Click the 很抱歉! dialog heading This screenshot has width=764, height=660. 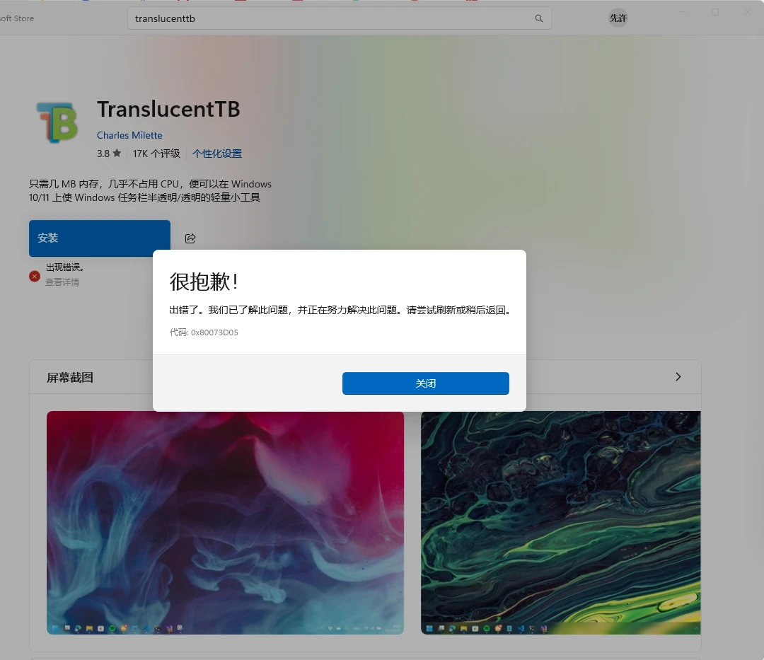[x=204, y=282]
